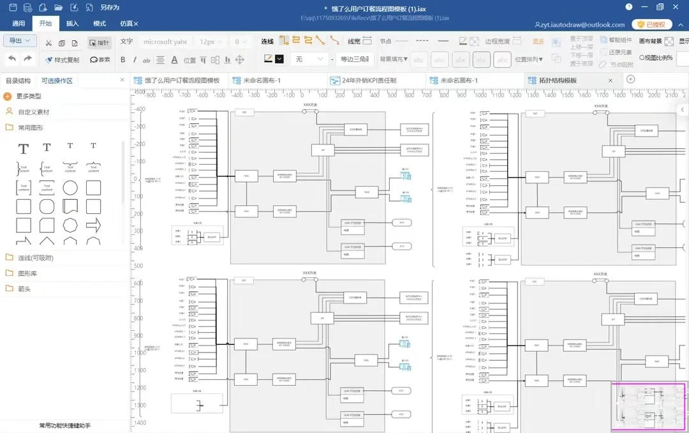The width and height of the screenshot is (689, 433).
Task: Click the 样式复制 style copy button
Action: [62, 60]
